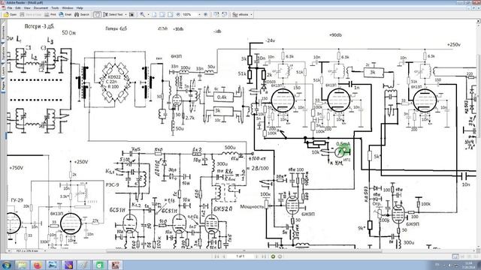This screenshot has height=270, width=481.
Task: Open the eBooks dropdown arrow
Action: [x=251, y=14]
